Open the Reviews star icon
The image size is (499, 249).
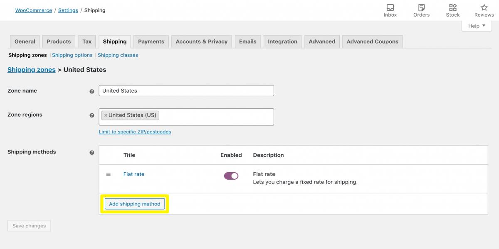(x=484, y=8)
